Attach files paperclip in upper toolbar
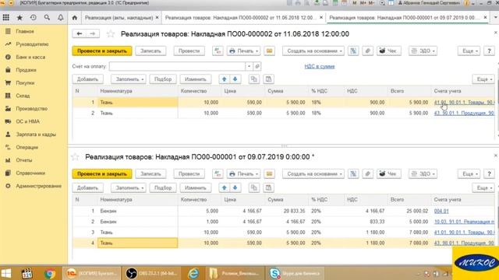 (367, 51)
